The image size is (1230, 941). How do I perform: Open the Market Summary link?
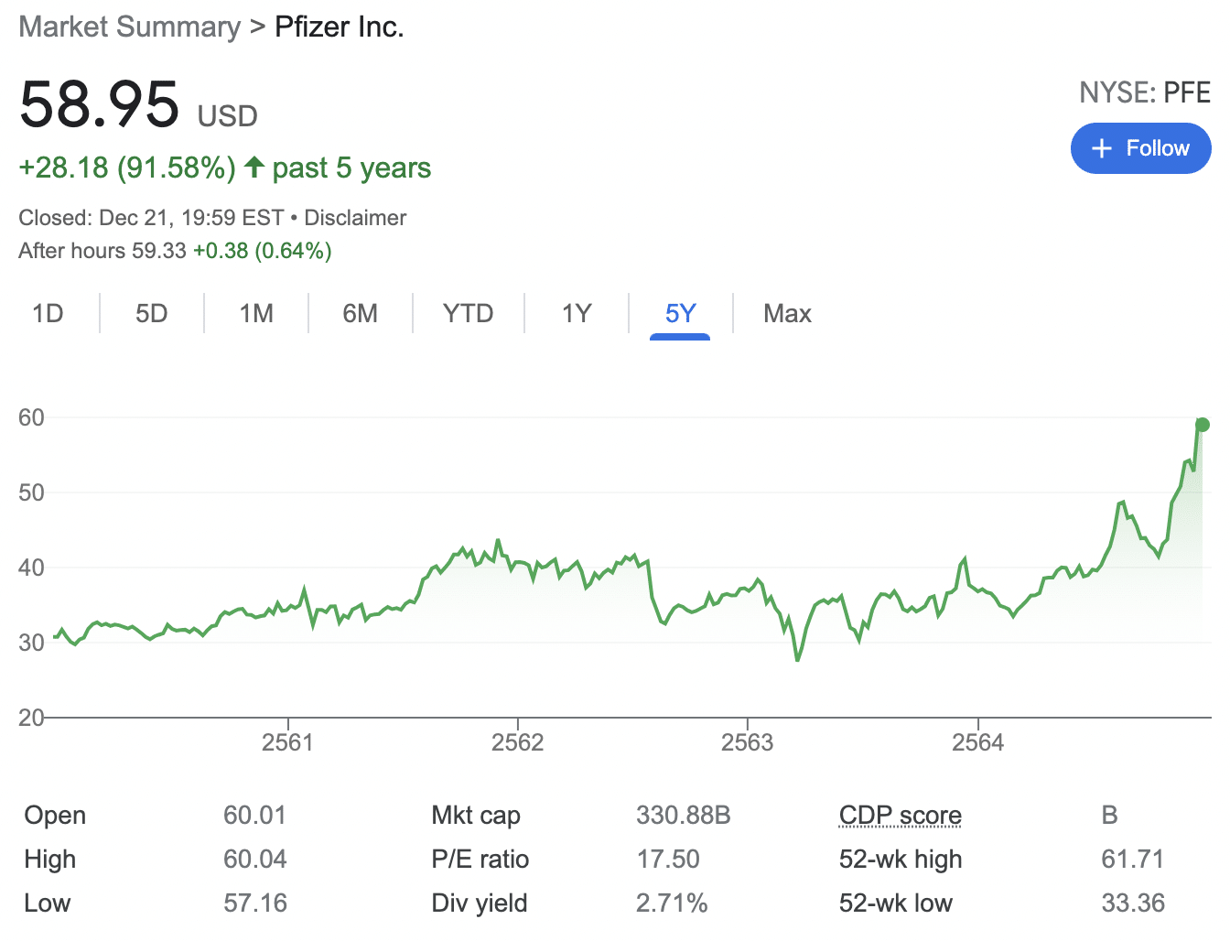coord(129,27)
